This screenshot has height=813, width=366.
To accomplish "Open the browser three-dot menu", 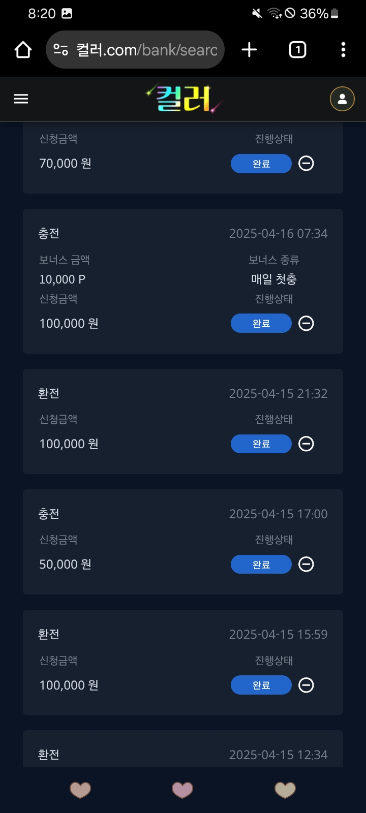I will click(343, 50).
